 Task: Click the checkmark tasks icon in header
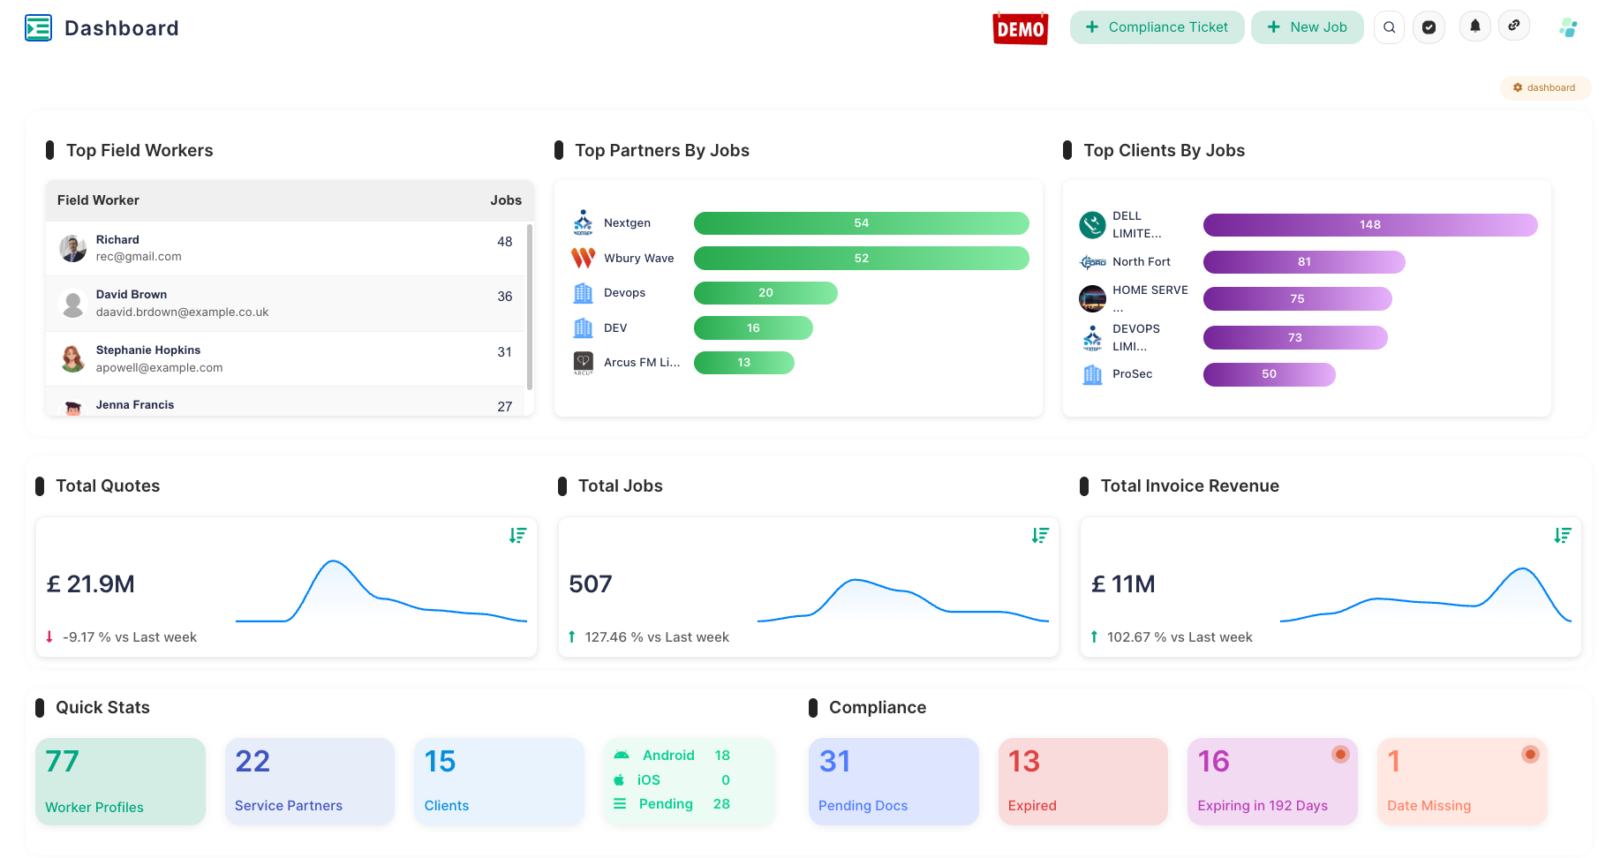[x=1429, y=26]
